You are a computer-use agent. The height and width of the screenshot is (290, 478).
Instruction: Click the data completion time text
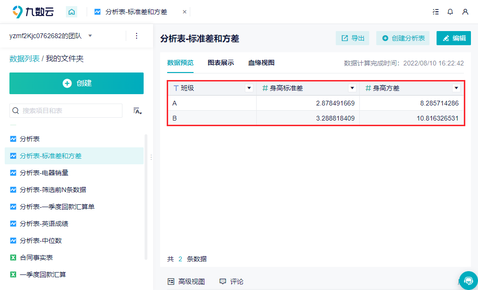click(x=404, y=63)
